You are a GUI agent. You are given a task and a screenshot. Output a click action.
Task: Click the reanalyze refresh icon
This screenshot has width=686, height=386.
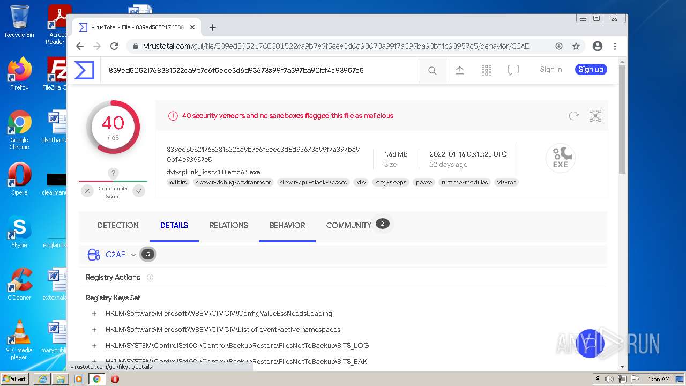tap(573, 116)
